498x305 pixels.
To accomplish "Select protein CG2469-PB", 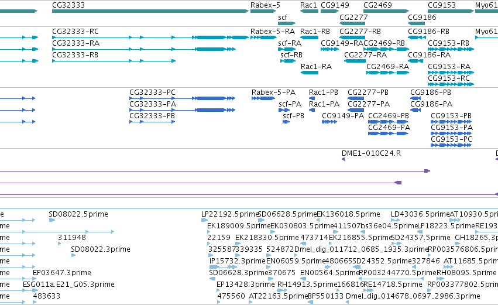I will (x=388, y=116).
